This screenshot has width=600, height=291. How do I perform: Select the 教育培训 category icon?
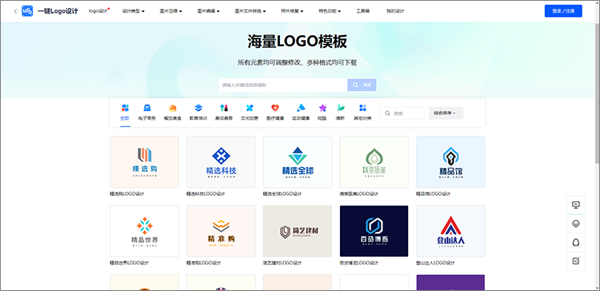tap(198, 108)
